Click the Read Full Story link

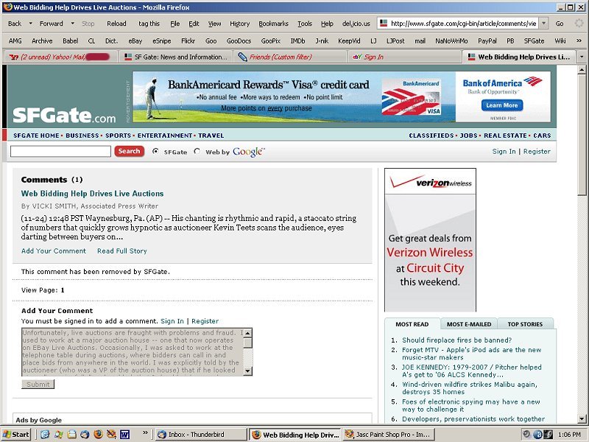(122, 250)
